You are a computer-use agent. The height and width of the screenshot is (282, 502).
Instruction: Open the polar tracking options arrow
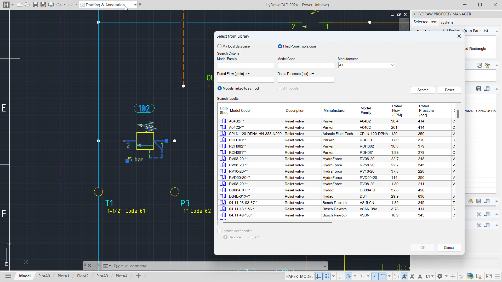pyautogui.click(x=355, y=276)
